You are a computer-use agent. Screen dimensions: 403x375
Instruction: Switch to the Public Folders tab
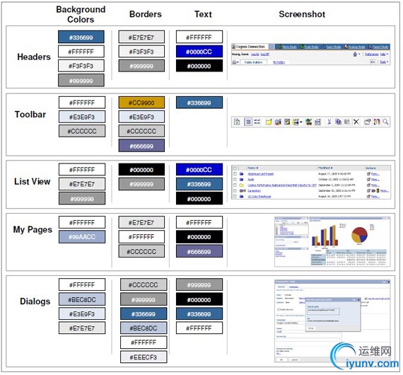point(253,62)
